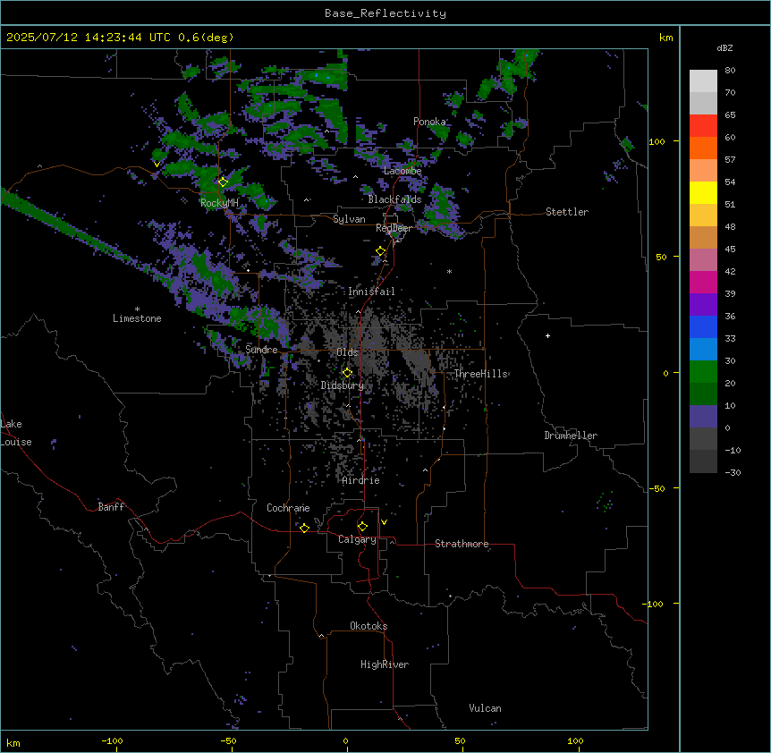The image size is (771, 753).
Task: Click the Sundre label
Action: point(261,350)
